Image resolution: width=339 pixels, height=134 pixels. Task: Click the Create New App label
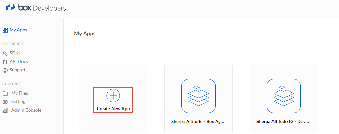tap(113, 109)
